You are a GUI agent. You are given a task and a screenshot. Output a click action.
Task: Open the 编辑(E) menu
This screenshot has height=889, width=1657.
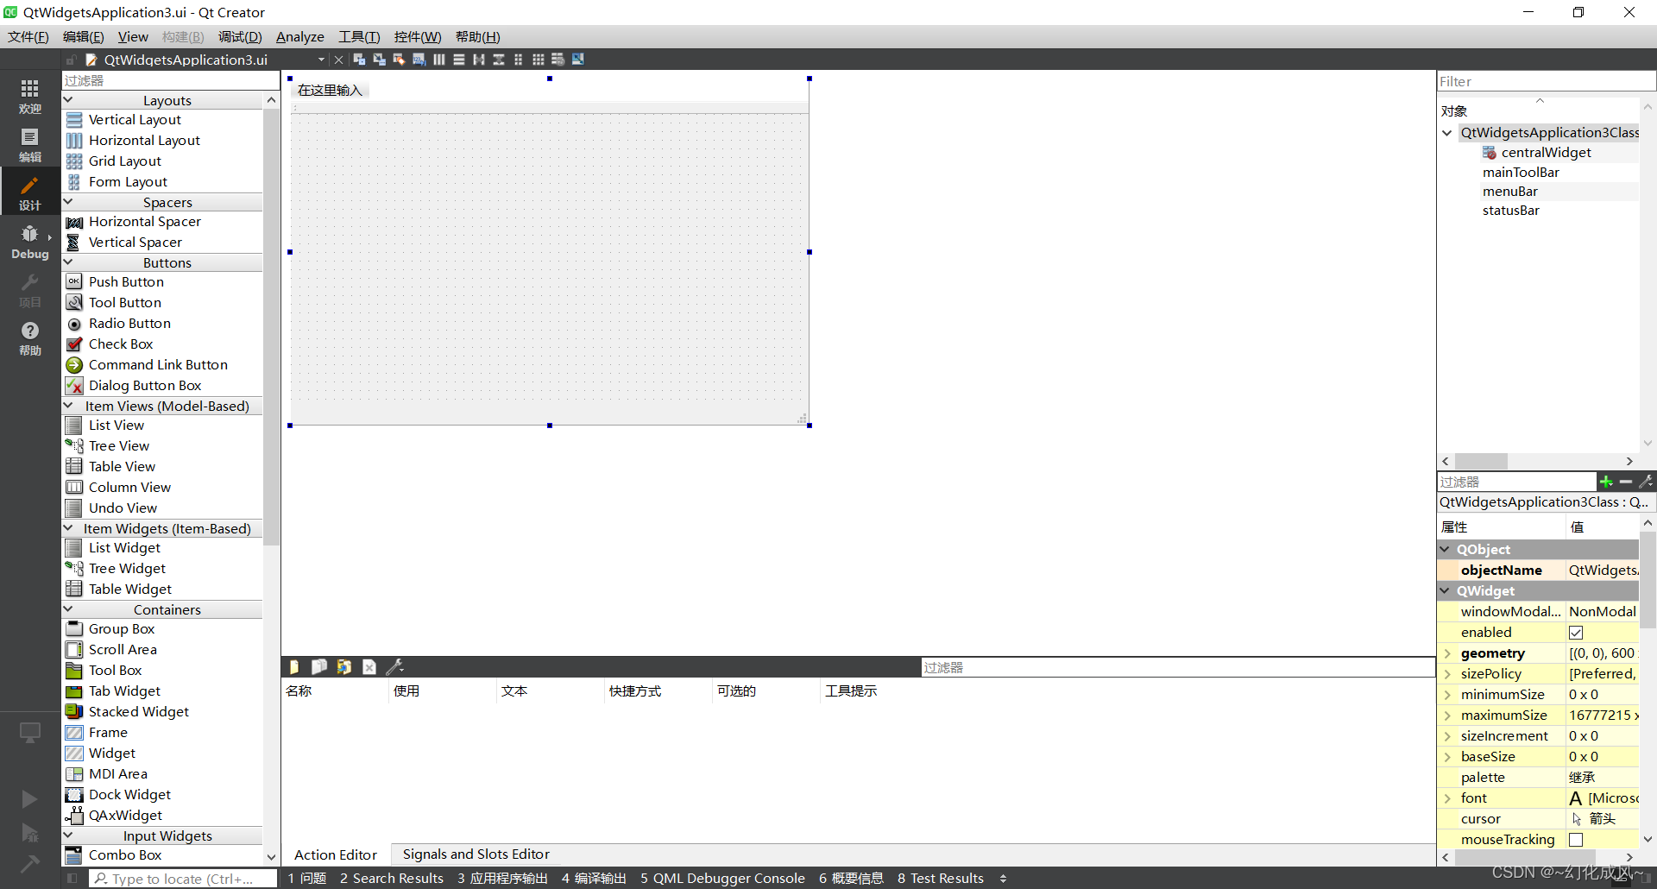[83, 36]
